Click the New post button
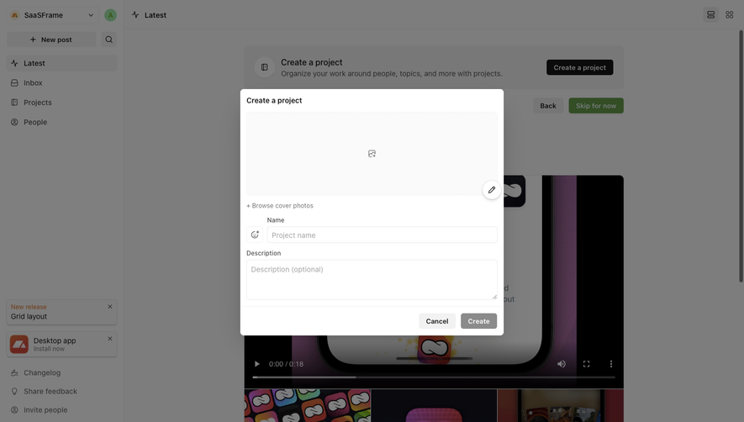This screenshot has height=422, width=744. click(51, 40)
